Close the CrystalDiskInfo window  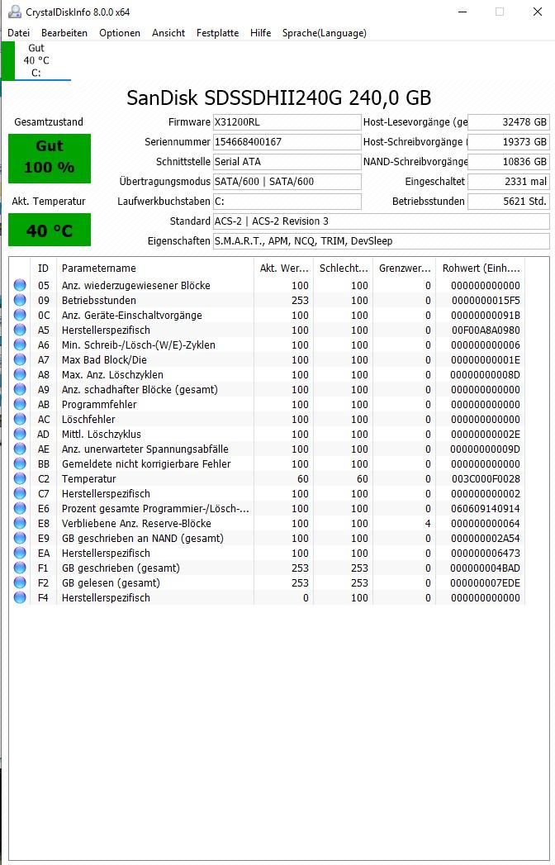click(x=537, y=12)
